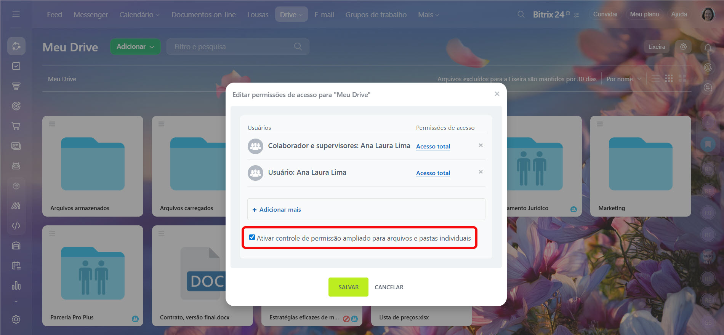Click the Adicionar mais link
This screenshot has height=335, width=724.
coord(280,209)
